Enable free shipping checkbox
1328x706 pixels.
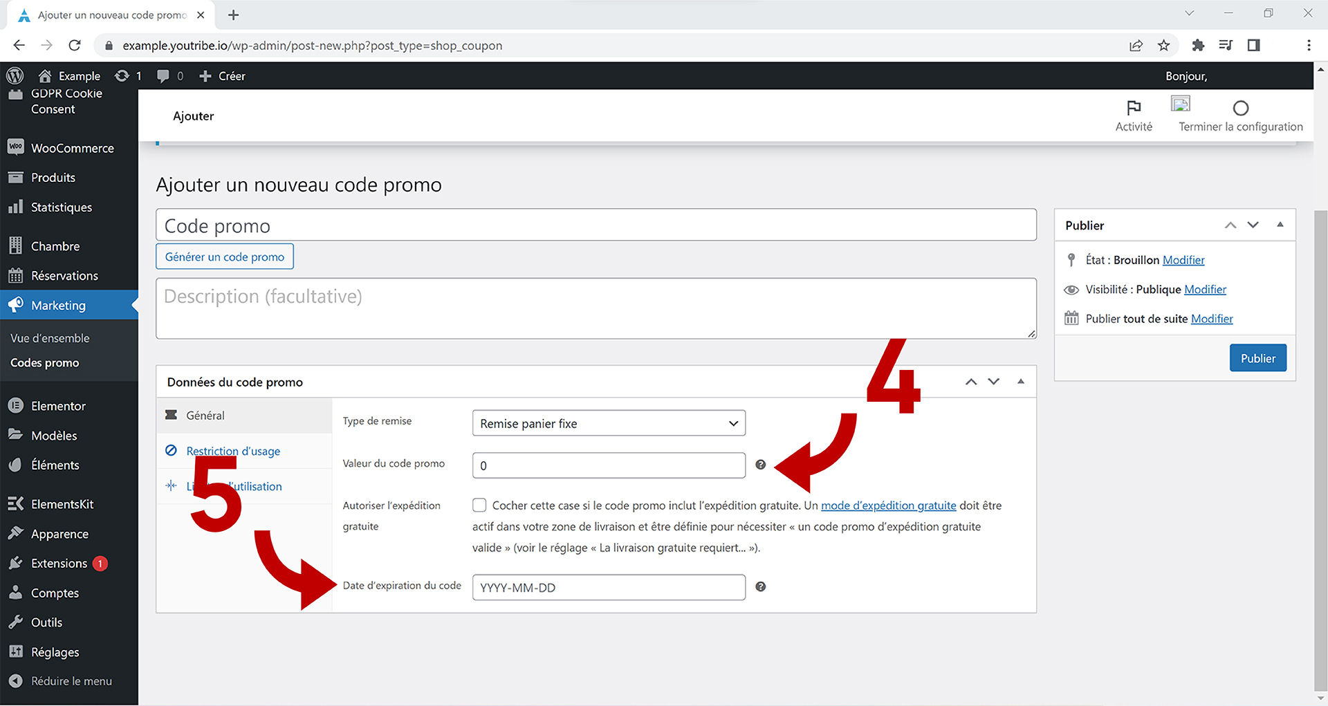[x=479, y=505]
